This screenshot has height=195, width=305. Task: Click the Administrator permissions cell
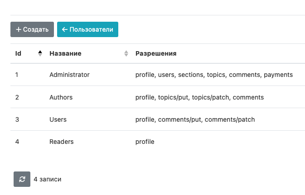[x=214, y=75]
